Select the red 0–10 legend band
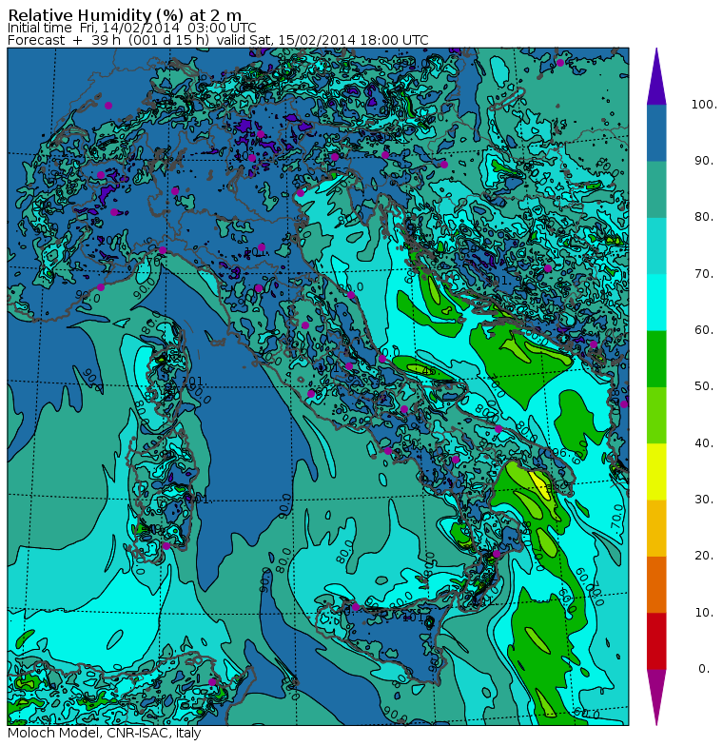 (656, 641)
